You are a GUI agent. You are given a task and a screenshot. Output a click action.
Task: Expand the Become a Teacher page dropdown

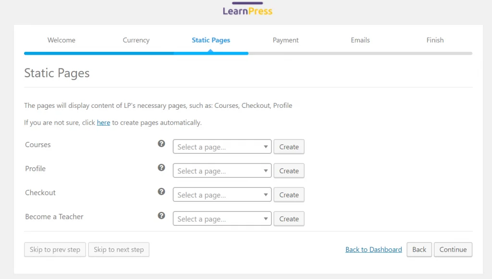click(222, 219)
